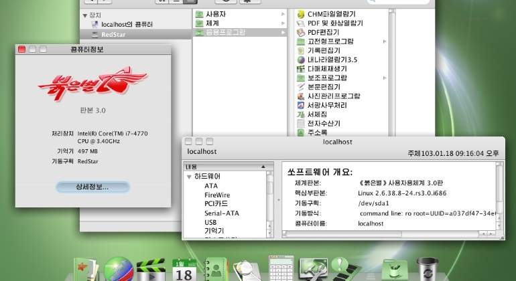Click the hardware tree vertical scrollbar
Screen dimensions: 516x281
[270, 204]
